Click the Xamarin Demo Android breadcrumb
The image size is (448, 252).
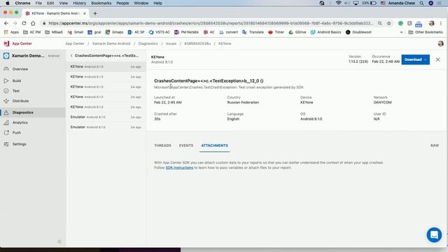pos(111,43)
